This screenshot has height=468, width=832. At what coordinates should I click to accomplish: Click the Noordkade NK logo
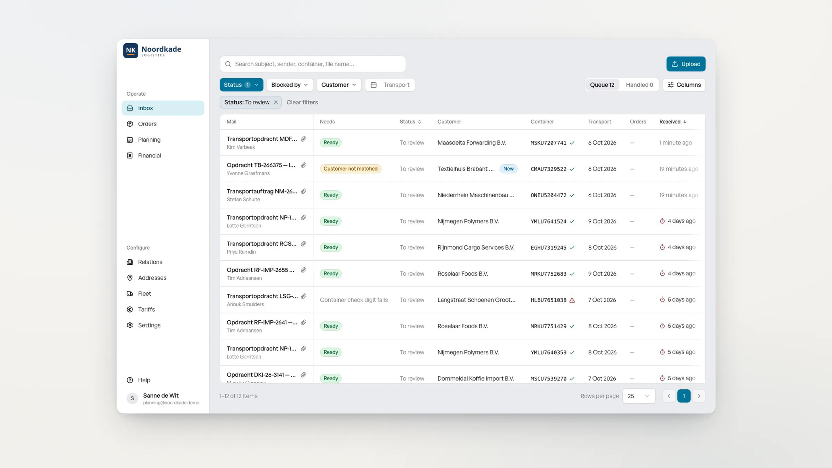pyautogui.click(x=131, y=51)
